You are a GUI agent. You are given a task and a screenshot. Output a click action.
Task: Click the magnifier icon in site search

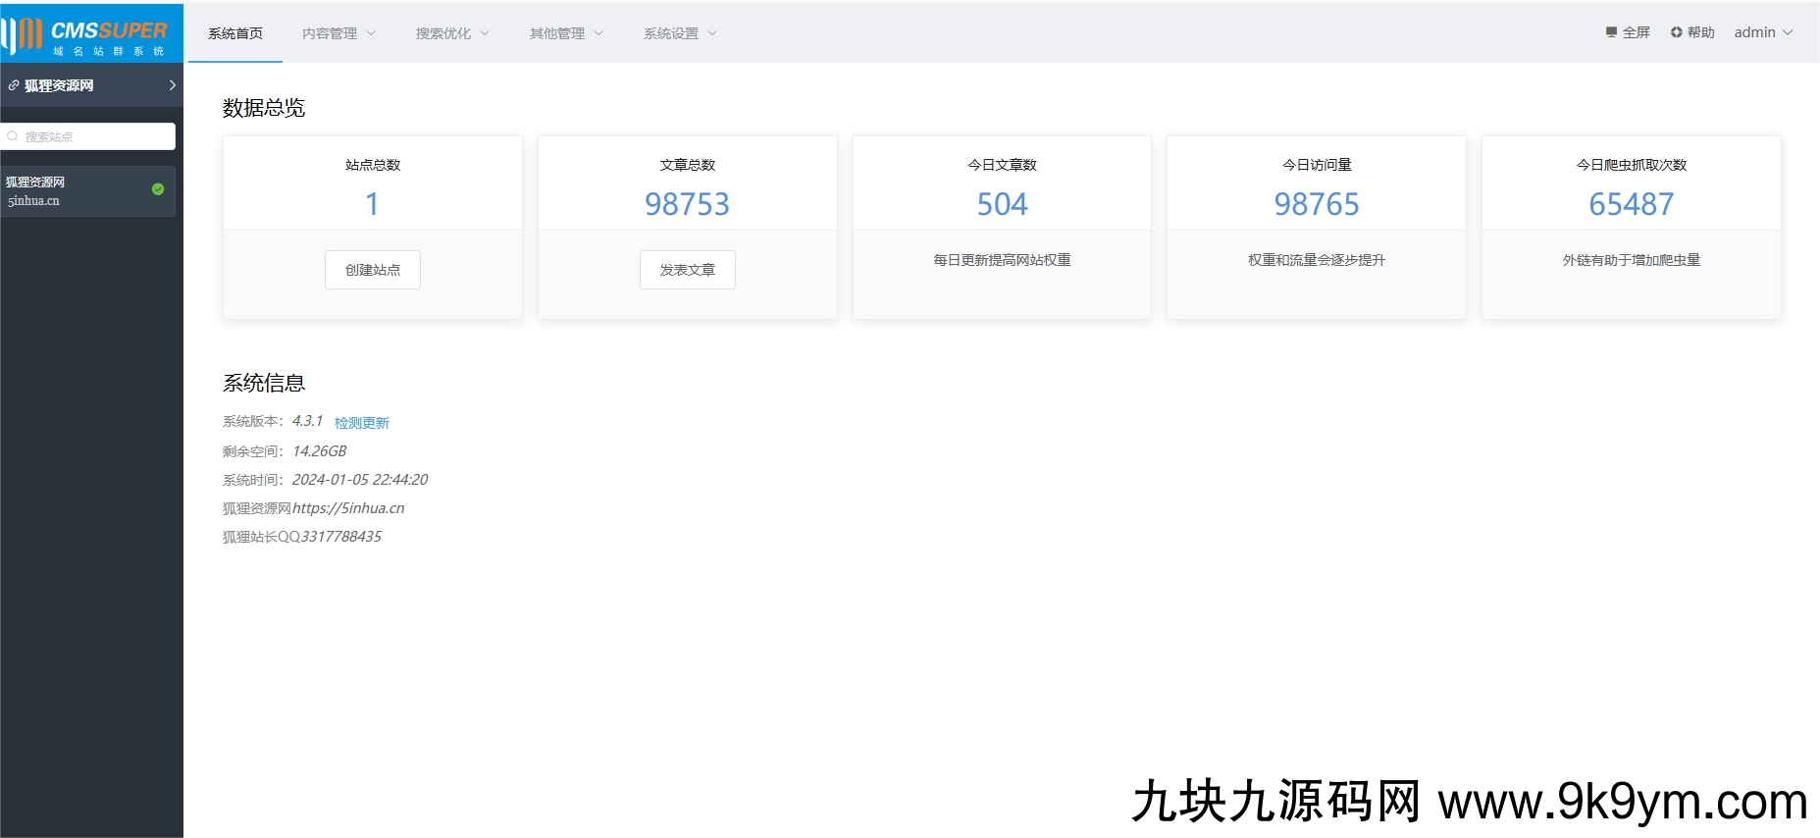click(13, 136)
